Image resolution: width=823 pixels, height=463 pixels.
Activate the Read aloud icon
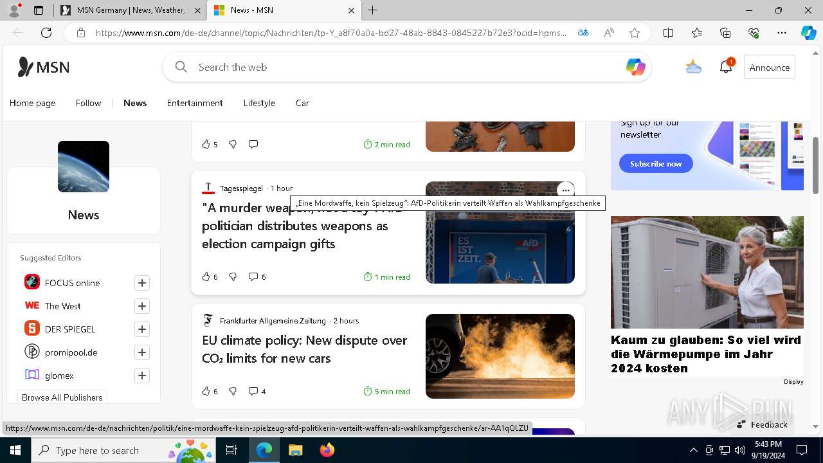pos(609,33)
